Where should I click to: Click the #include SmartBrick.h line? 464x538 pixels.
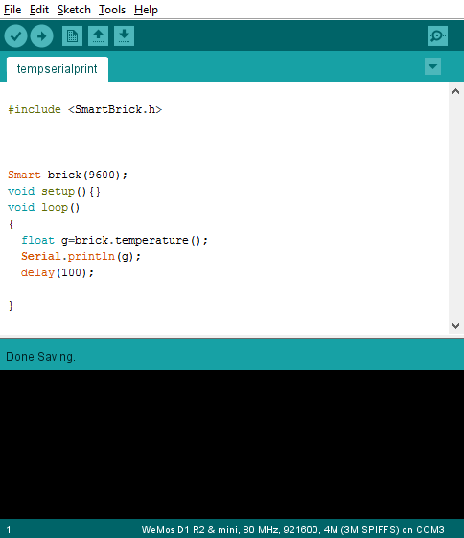[x=84, y=109]
